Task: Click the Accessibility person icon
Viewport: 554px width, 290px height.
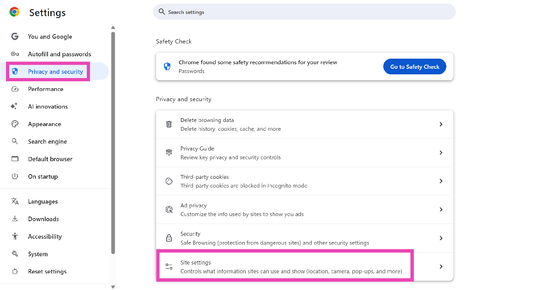Action: pos(15,236)
